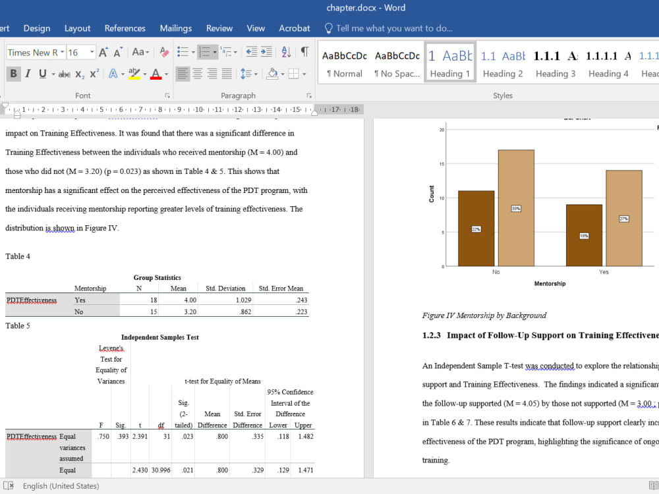
Task: Toggle Italic formatting
Action: click(x=28, y=74)
